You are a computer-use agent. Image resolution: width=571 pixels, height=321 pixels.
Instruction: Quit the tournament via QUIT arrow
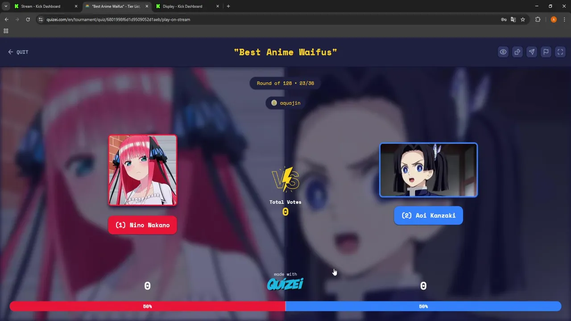(x=18, y=52)
